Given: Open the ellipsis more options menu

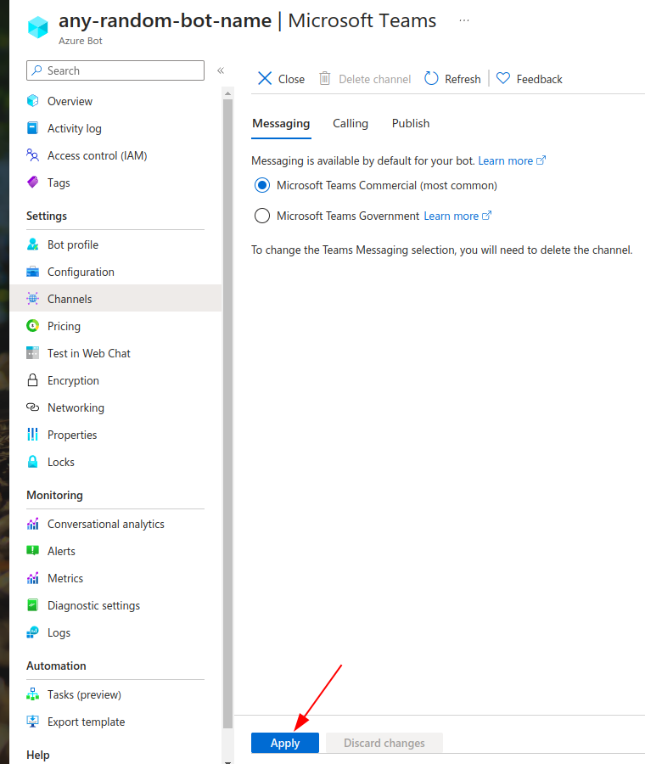Looking at the screenshot, I should click(x=464, y=20).
